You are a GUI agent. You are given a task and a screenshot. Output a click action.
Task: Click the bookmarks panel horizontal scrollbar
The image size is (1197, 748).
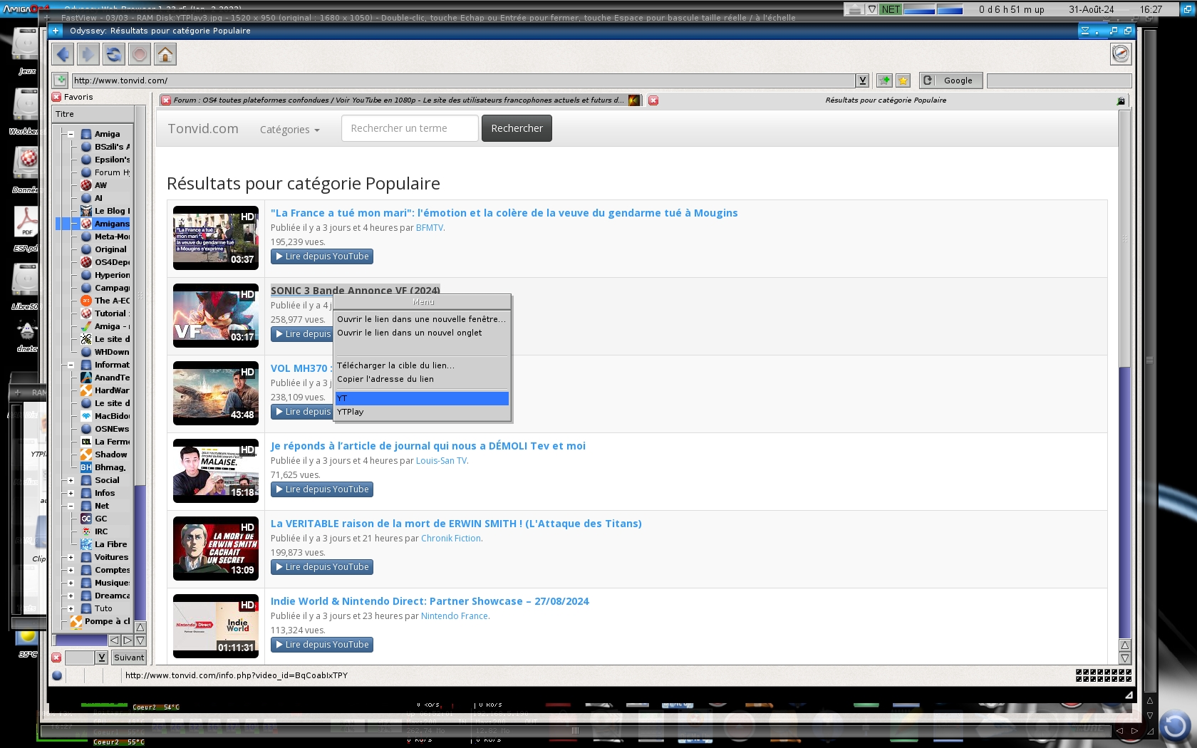(81, 640)
